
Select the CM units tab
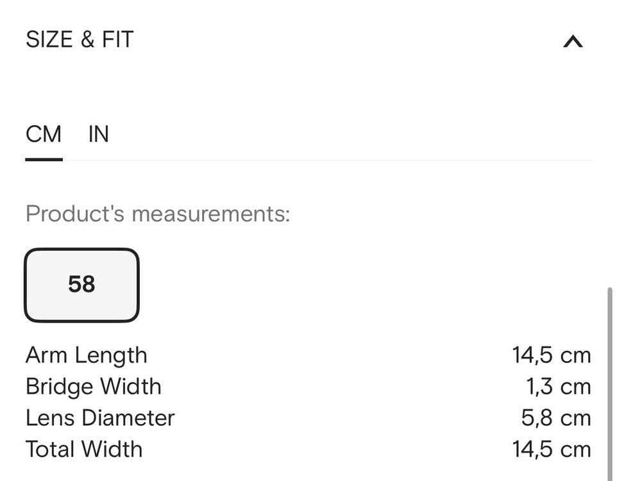[44, 134]
